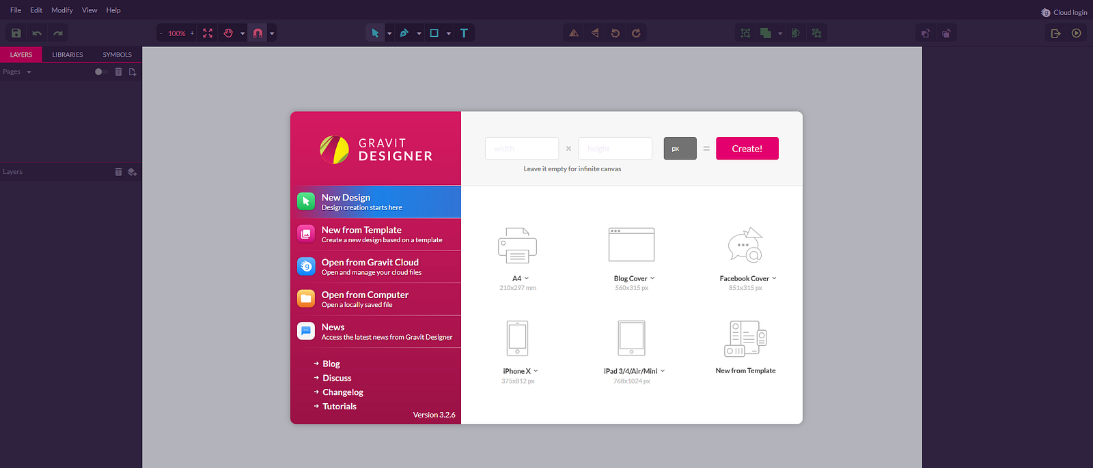1093x468 pixels.
Task: Click the fit-to-screen zoom icon
Action: tap(208, 33)
